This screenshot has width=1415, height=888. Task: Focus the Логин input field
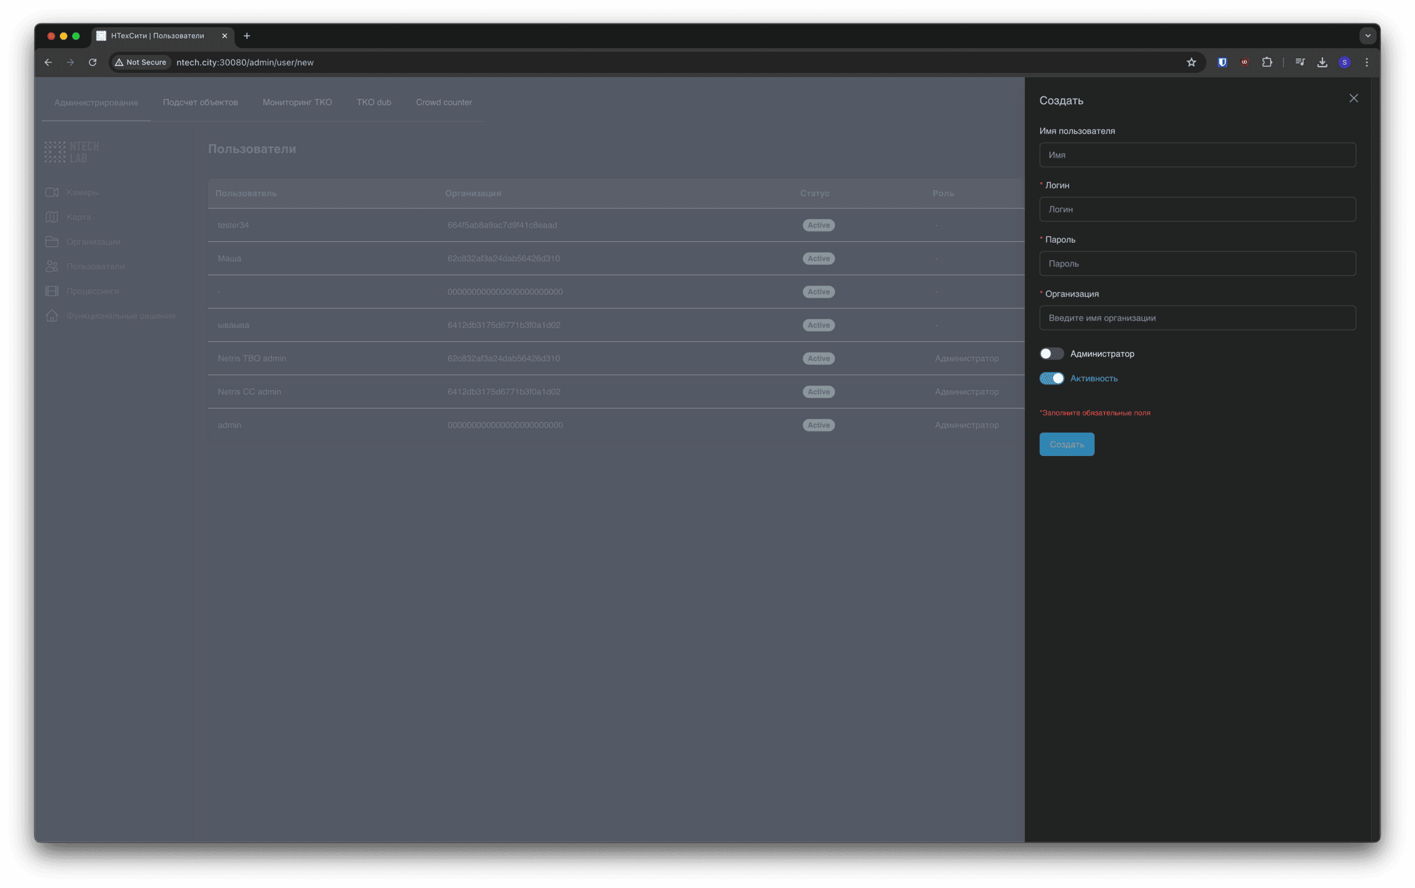pyautogui.click(x=1197, y=209)
